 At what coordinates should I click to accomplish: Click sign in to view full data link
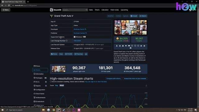click(x=96, y=82)
